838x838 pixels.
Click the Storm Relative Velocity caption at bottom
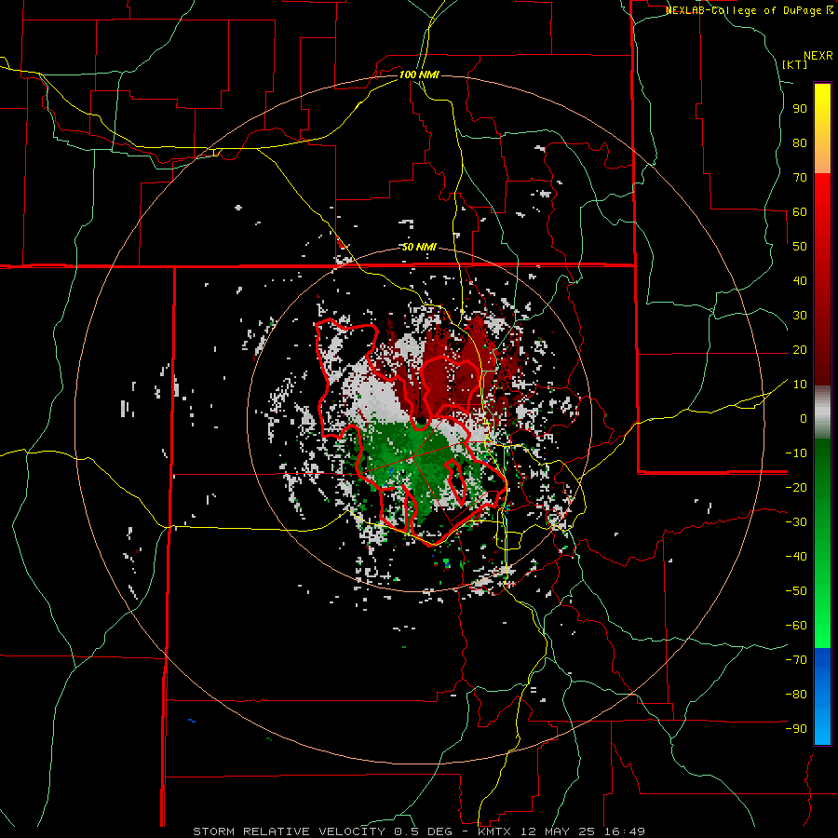pos(419,831)
